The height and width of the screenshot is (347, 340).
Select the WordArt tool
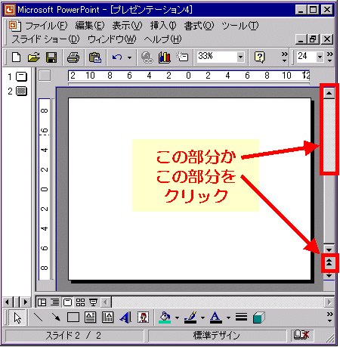pos(125,318)
